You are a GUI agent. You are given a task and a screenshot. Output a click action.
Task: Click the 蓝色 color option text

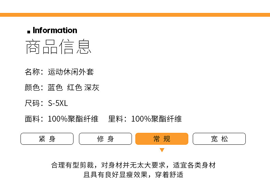pos(55,88)
